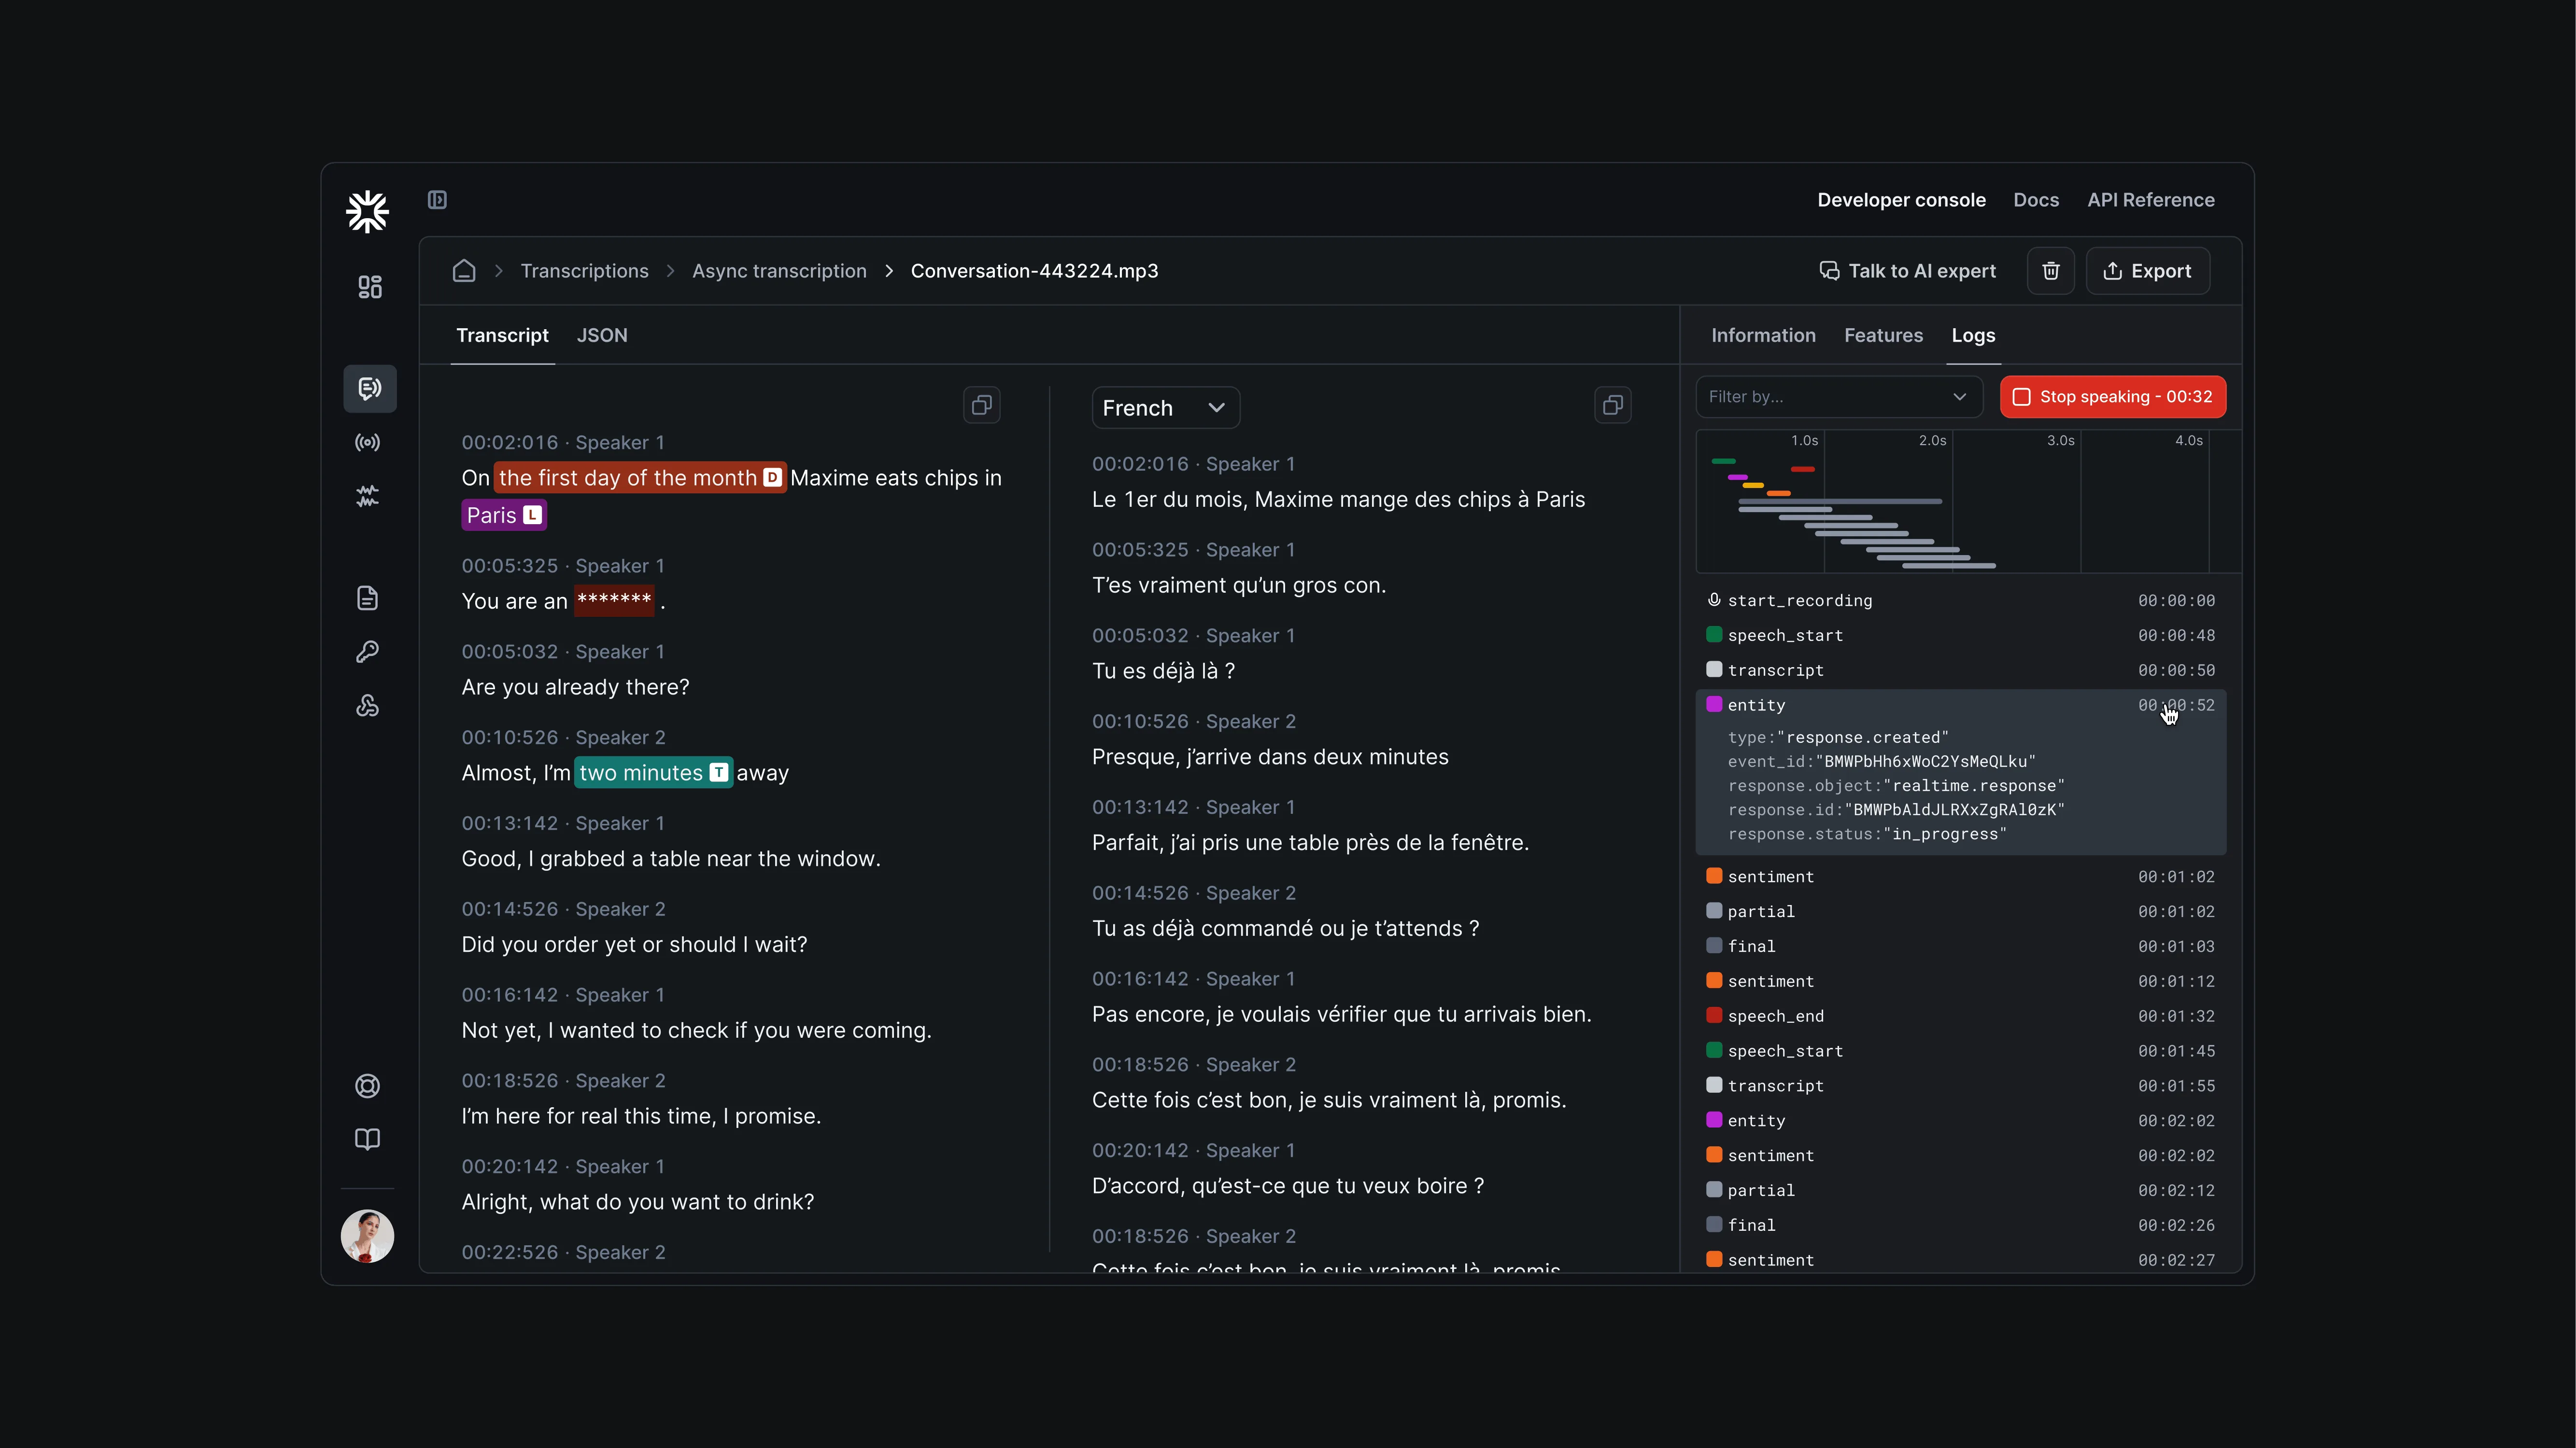
Task: Open the Docs link
Action: tap(2036, 200)
